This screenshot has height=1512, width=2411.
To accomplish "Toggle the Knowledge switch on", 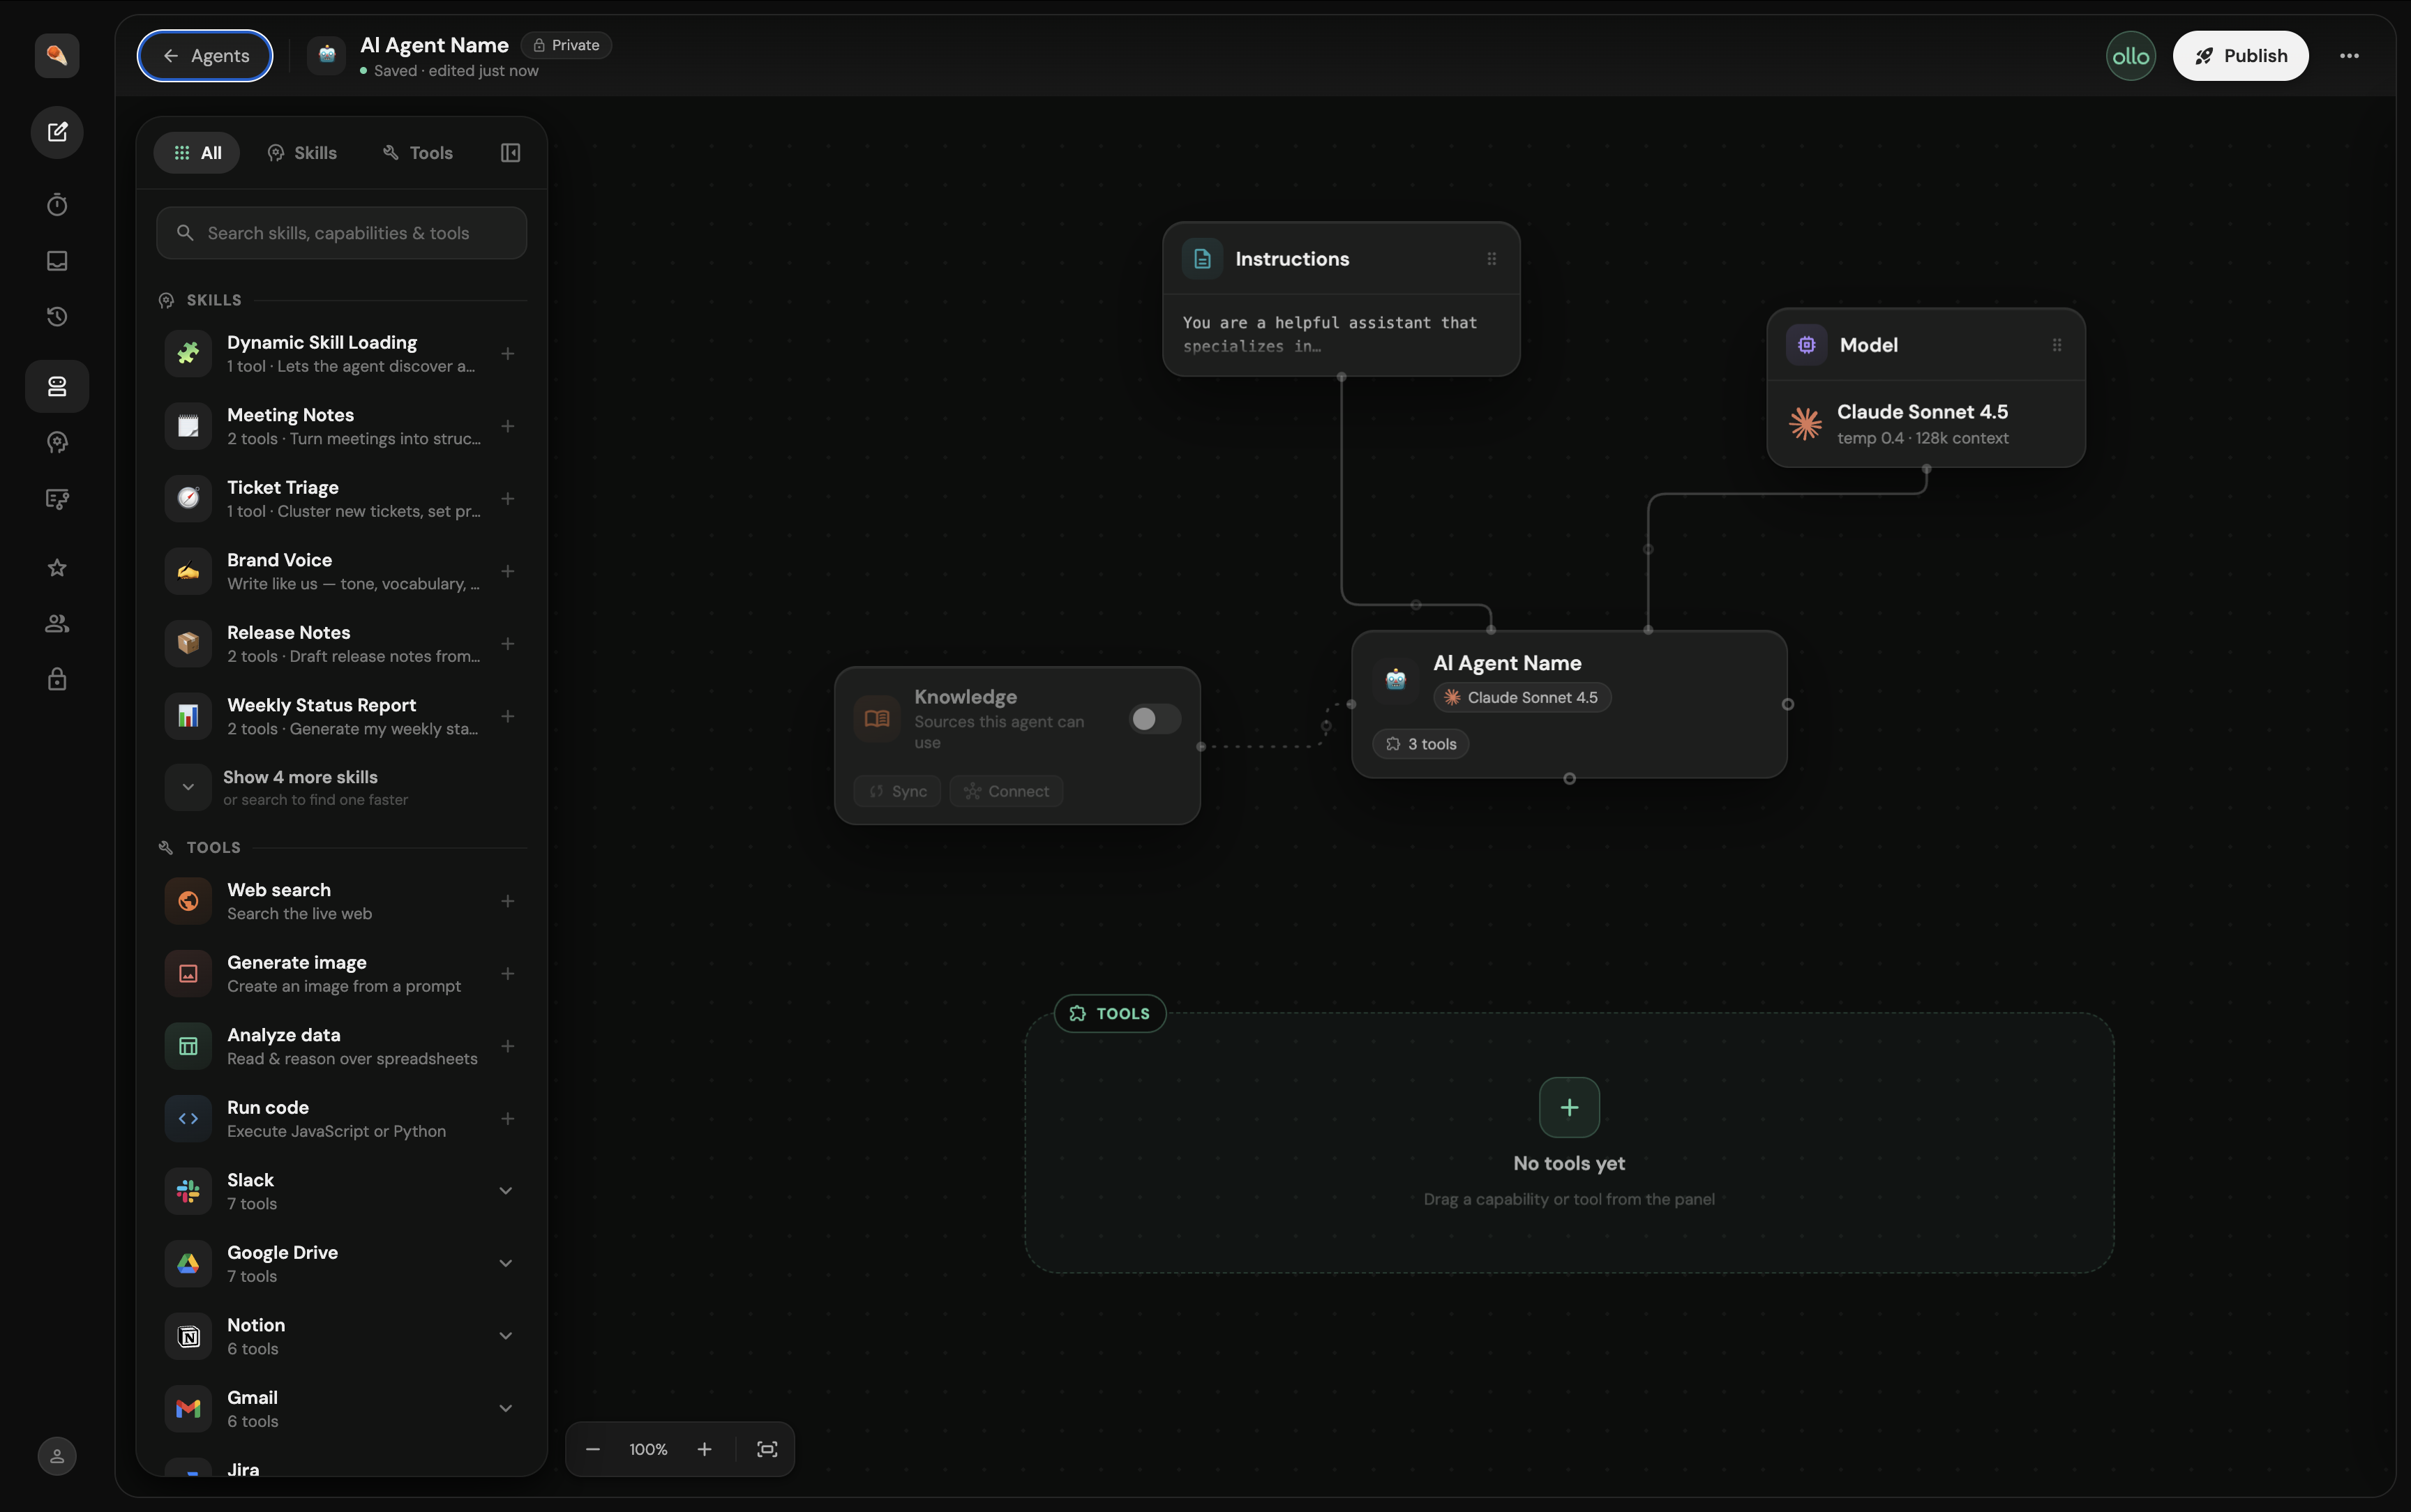I will tap(1154, 719).
